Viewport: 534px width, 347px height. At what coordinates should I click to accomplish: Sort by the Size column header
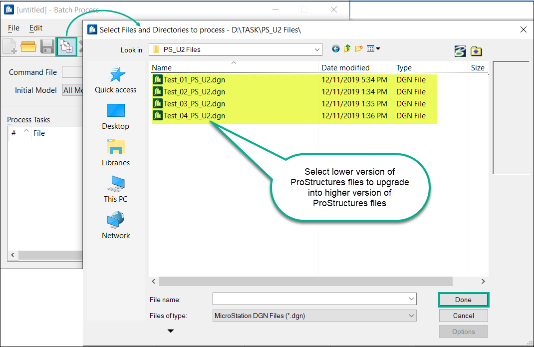[478, 67]
